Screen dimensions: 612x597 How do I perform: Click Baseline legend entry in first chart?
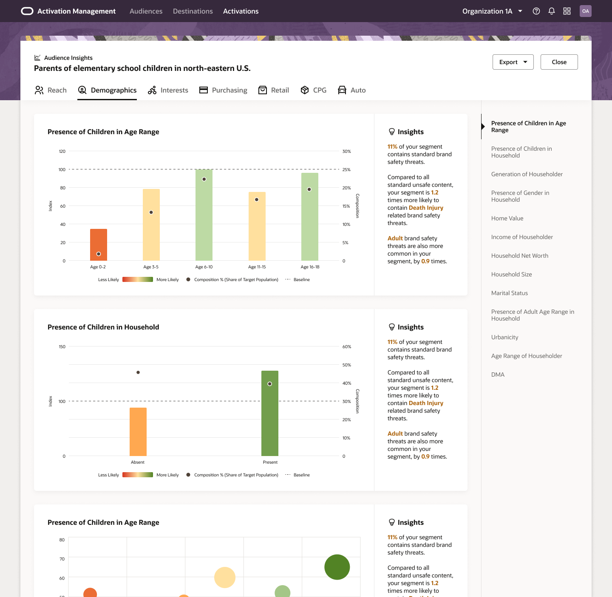(x=297, y=279)
